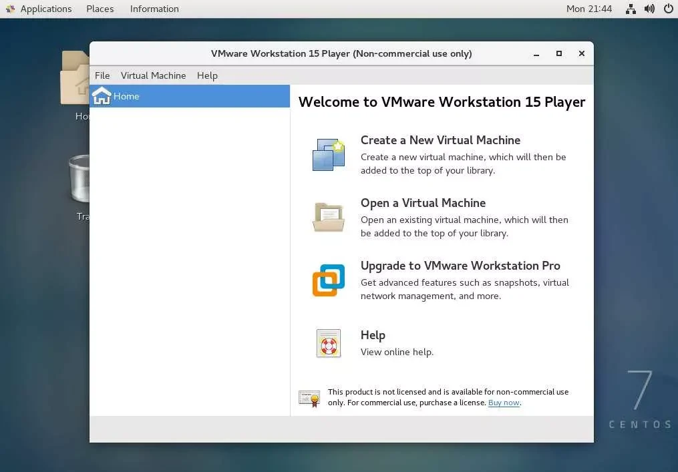Open the clock showing Mon 21:44

click(589, 9)
